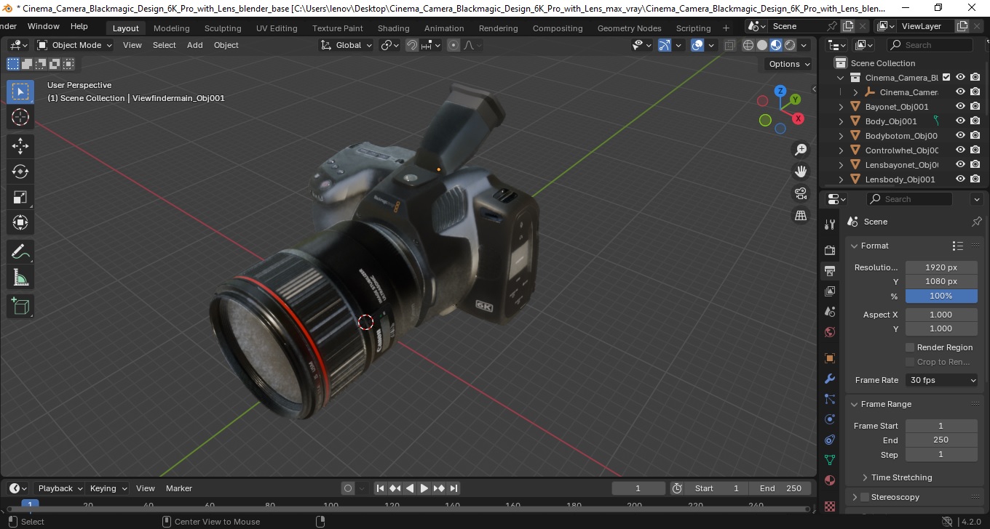Enable the Stereoscopy checkbox
Image resolution: width=990 pixels, height=529 pixels.
[865, 497]
